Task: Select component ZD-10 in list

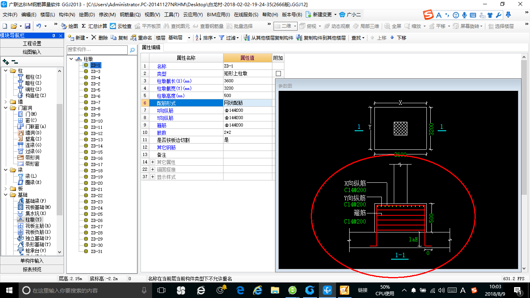Action: [97, 121]
